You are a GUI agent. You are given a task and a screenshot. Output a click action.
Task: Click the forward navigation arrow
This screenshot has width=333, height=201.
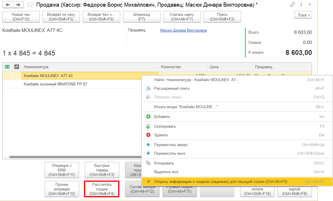18,5
